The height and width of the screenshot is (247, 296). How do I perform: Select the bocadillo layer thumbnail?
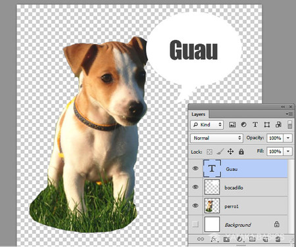(x=212, y=187)
